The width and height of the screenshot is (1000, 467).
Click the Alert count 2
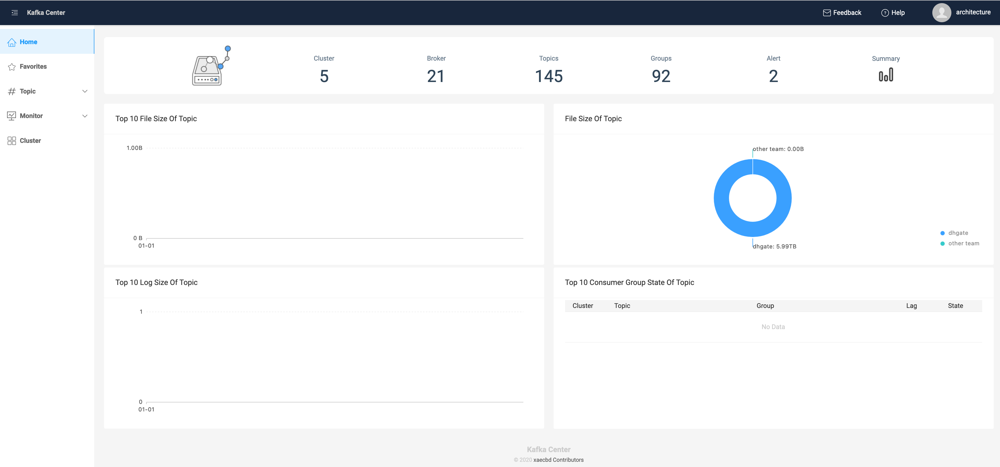coord(773,76)
